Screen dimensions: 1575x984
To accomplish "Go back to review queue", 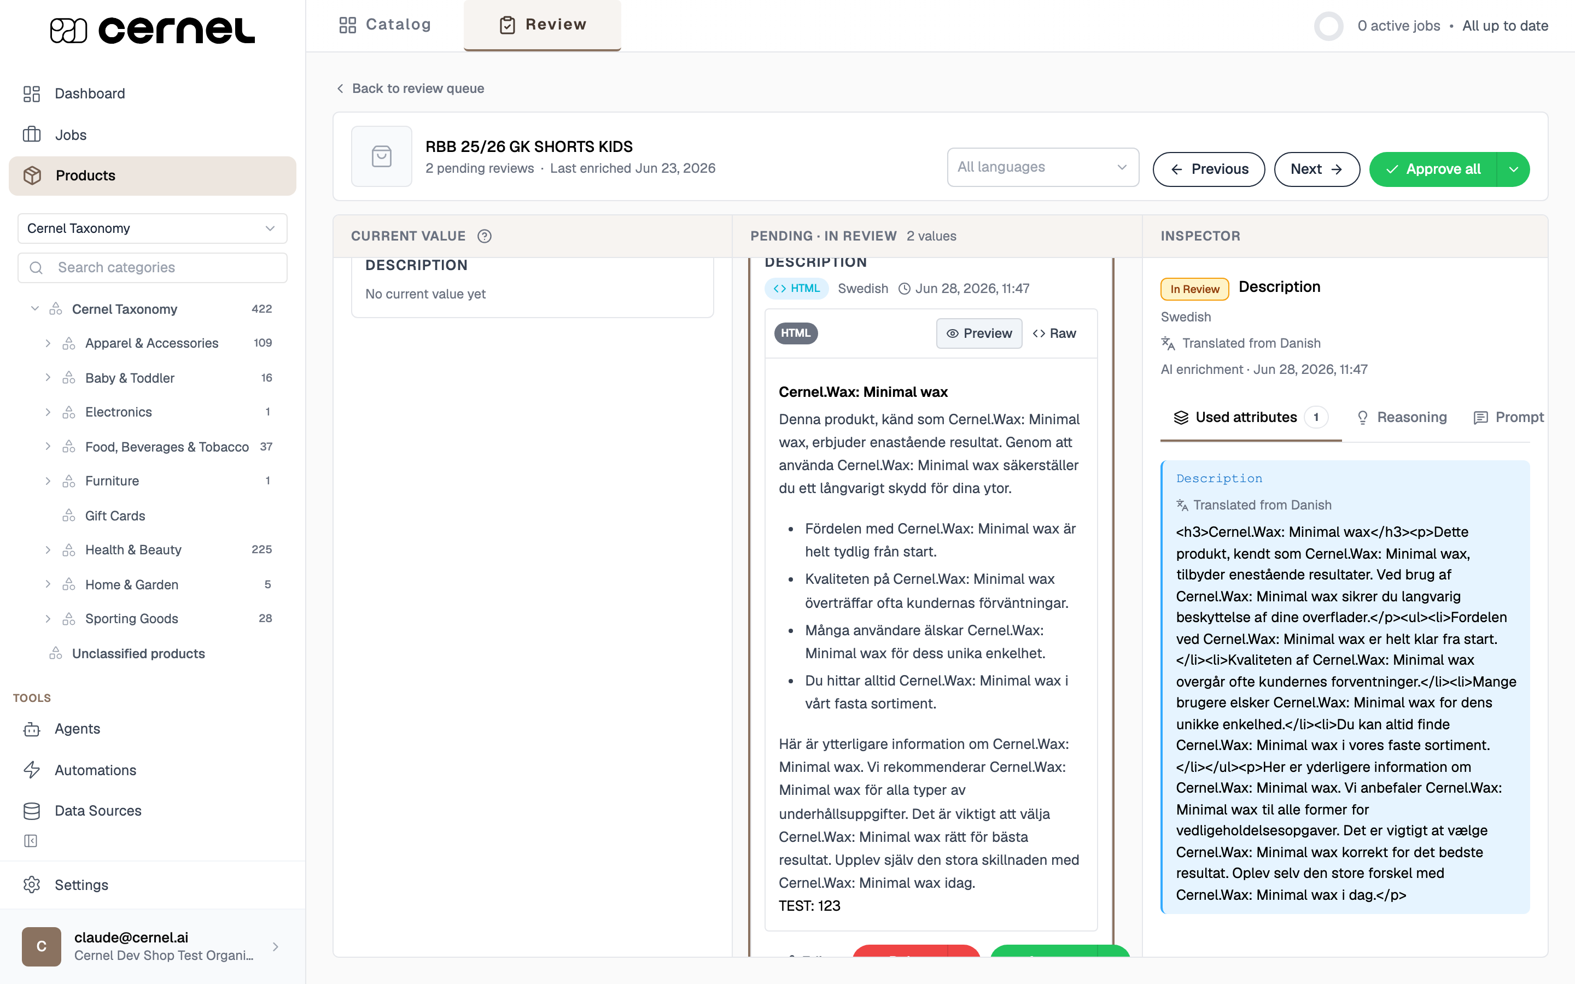I will [x=411, y=89].
